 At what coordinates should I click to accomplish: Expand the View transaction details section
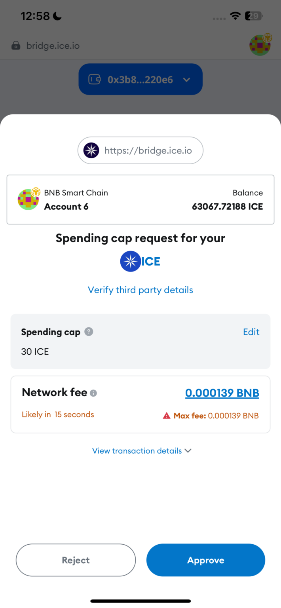click(x=140, y=450)
